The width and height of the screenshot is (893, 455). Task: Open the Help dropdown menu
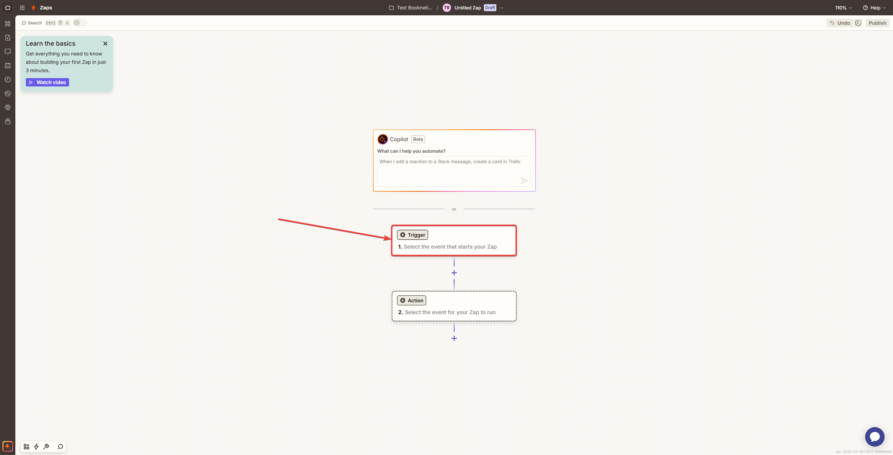(875, 8)
